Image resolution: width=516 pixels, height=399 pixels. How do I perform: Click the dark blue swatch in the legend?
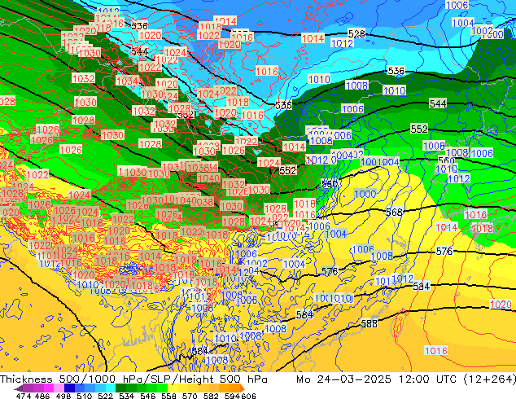coord(69,388)
